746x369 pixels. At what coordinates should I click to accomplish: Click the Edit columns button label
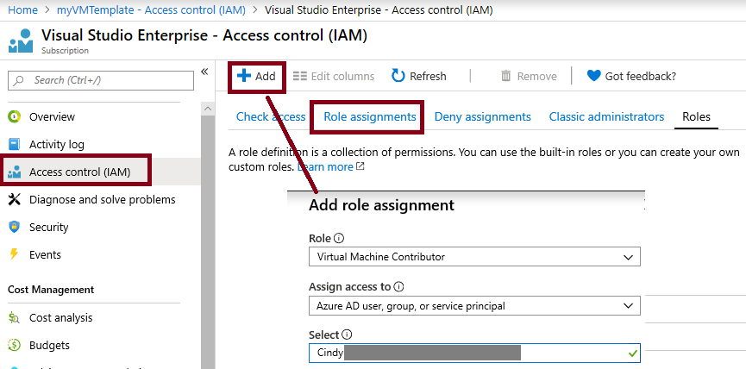coord(342,76)
